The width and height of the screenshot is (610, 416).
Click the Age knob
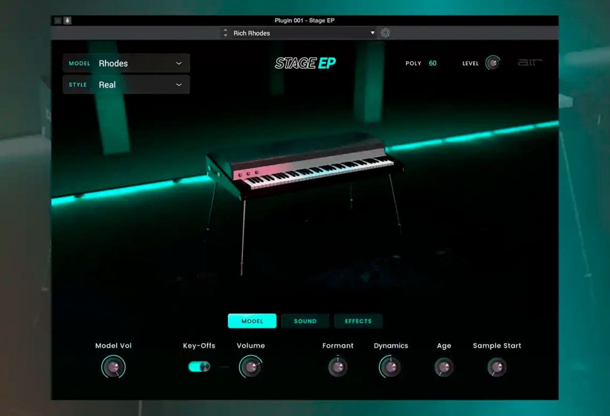point(444,367)
